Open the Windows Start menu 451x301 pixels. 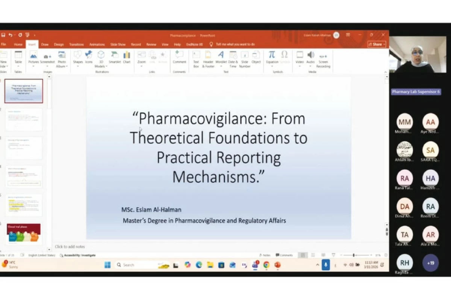pyautogui.click(x=107, y=265)
